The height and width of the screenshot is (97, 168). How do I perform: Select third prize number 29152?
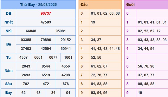coord(66,40)
